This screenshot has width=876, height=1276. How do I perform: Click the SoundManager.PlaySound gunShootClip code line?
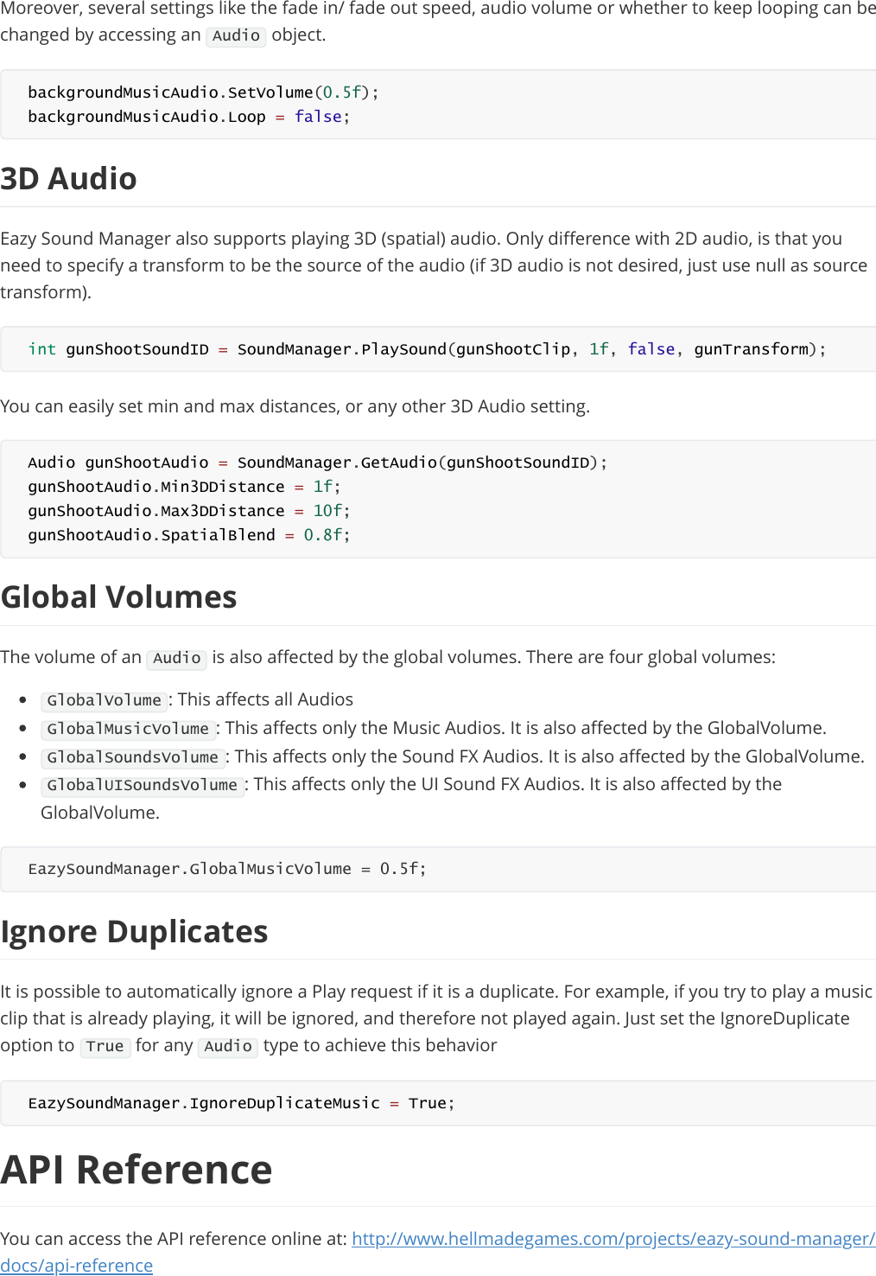coord(427,349)
